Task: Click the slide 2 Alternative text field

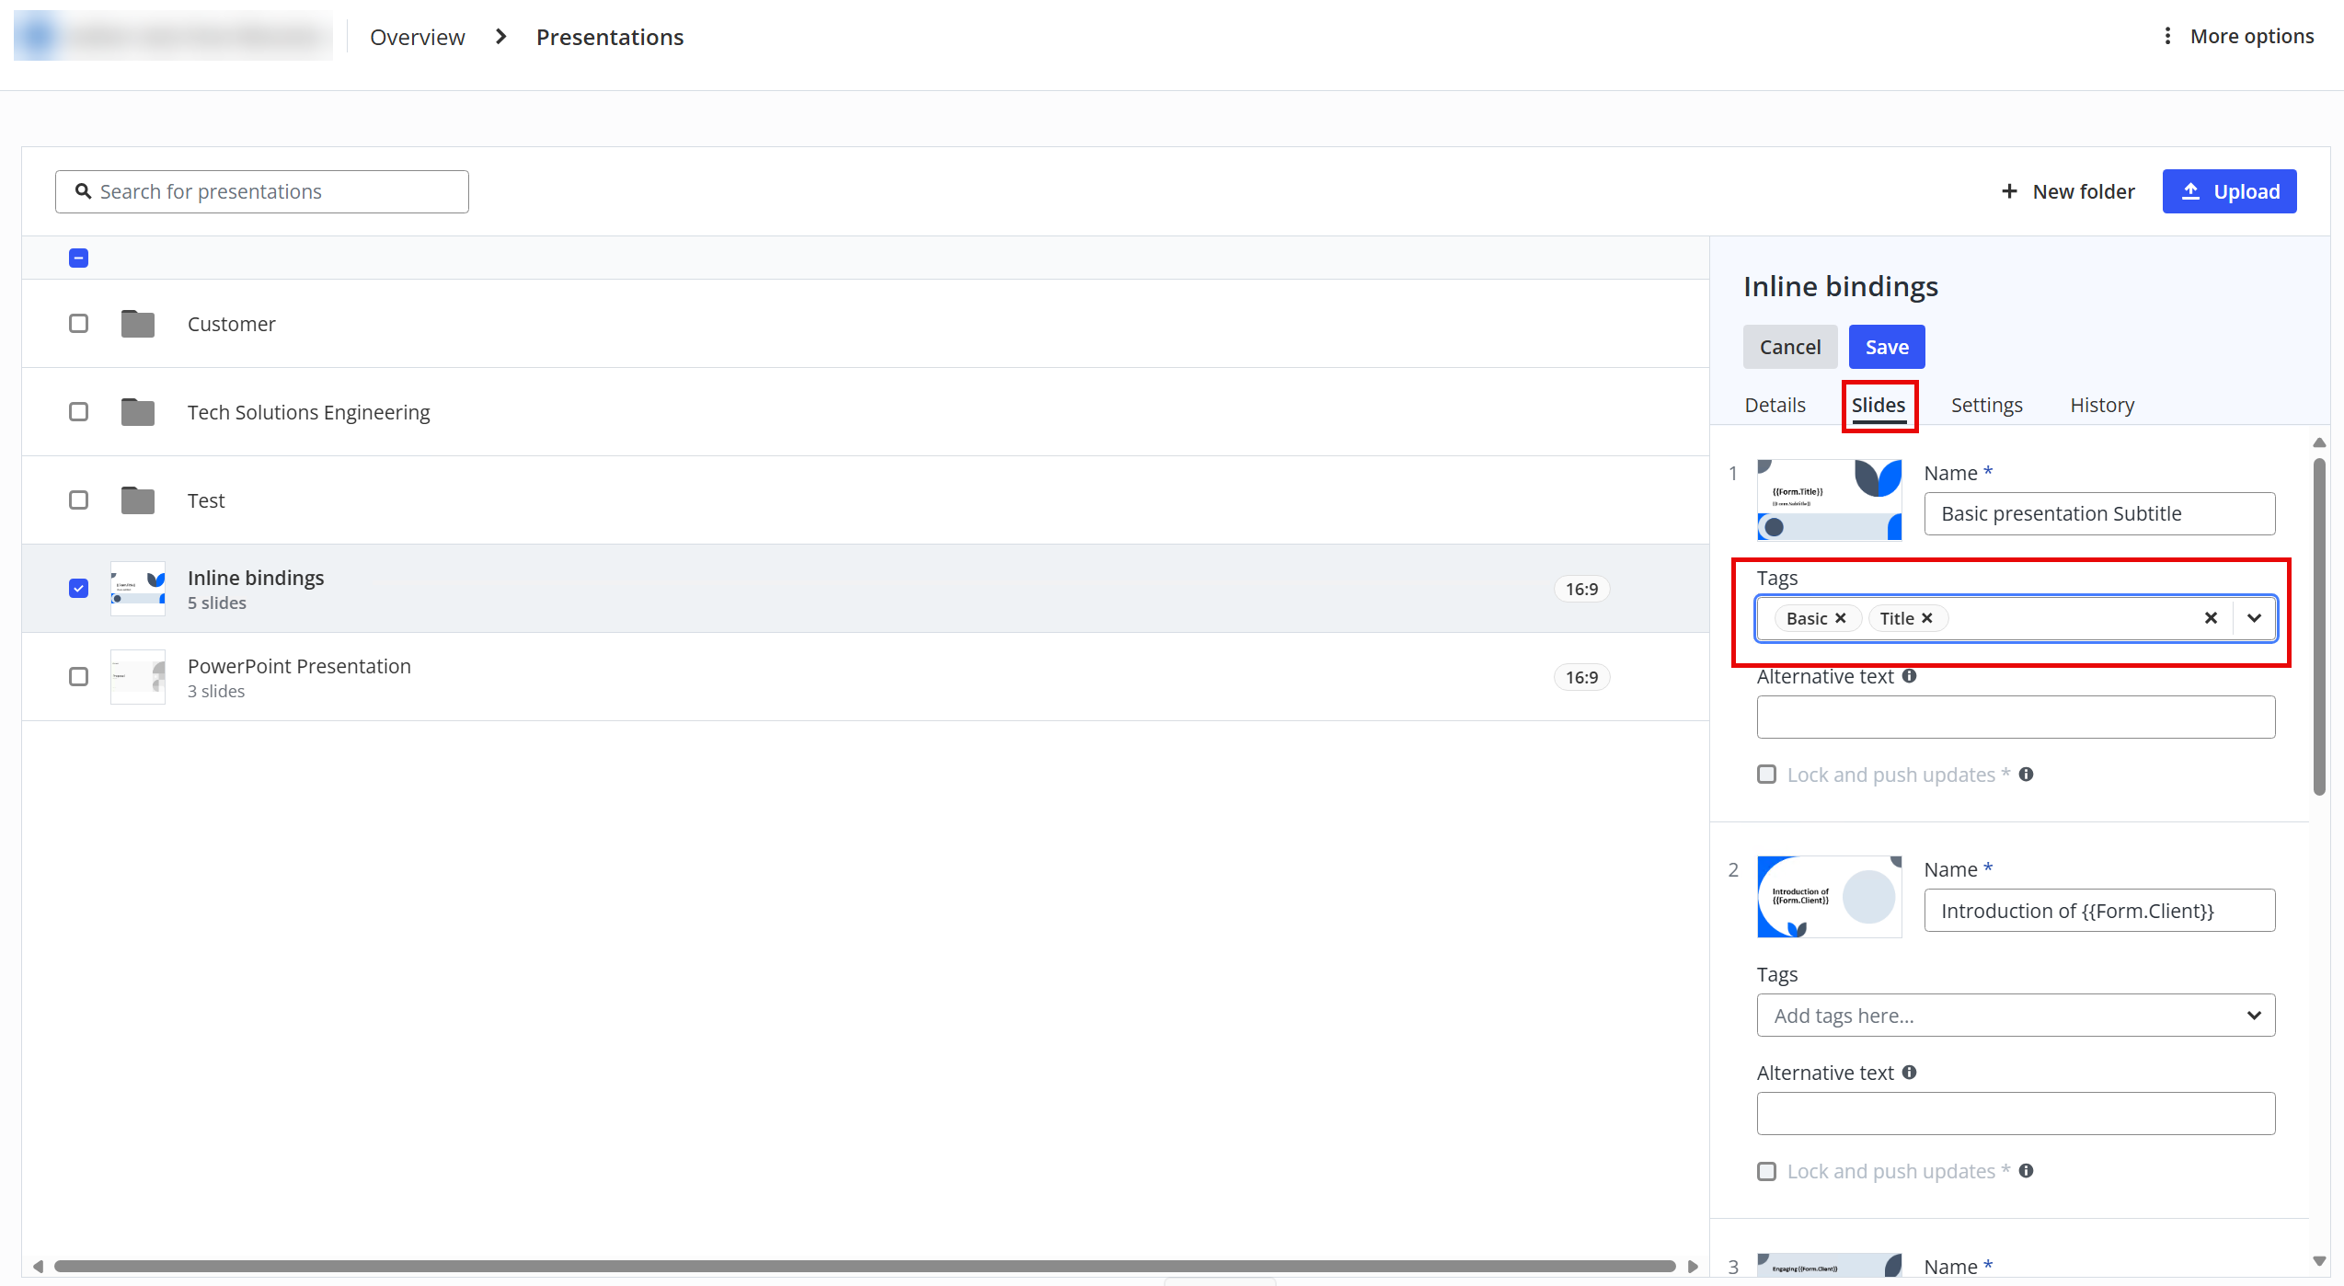Action: [x=2016, y=1113]
